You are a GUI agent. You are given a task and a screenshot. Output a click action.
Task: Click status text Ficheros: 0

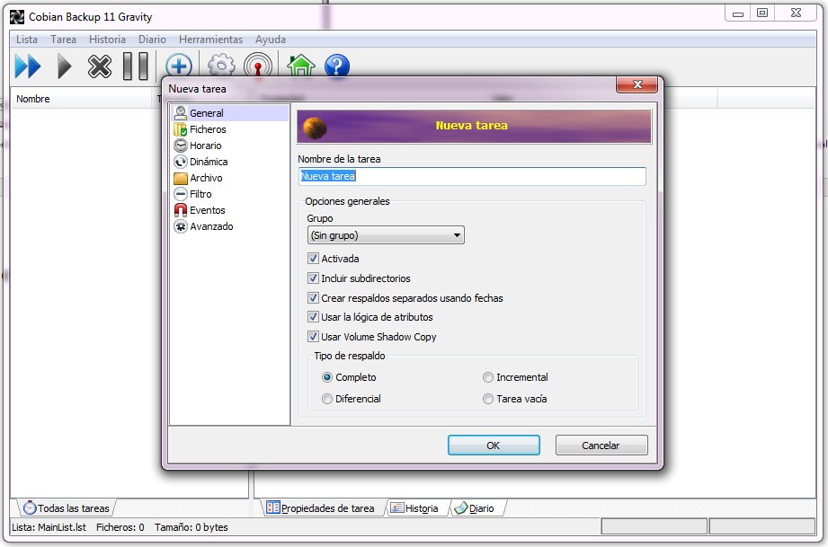coord(120,527)
